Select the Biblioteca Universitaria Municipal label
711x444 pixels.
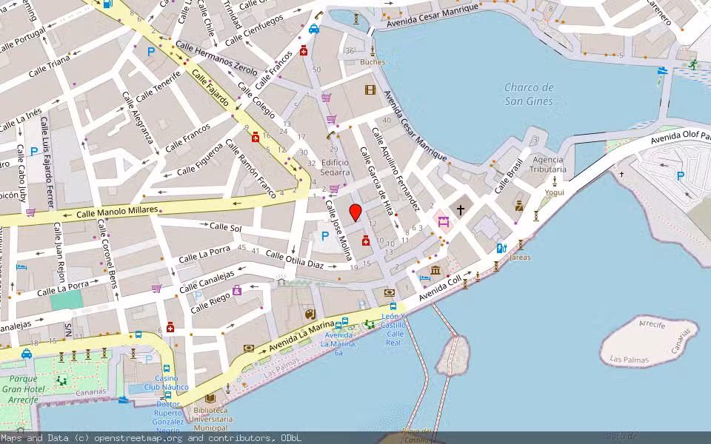click(x=210, y=419)
